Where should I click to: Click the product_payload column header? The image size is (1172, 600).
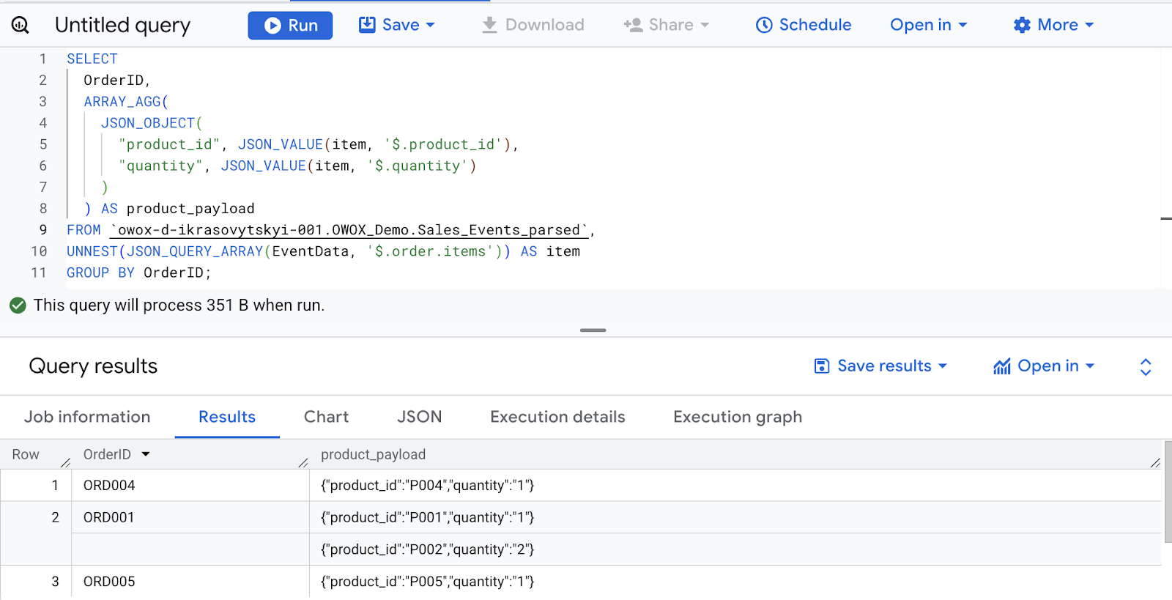[373, 454]
